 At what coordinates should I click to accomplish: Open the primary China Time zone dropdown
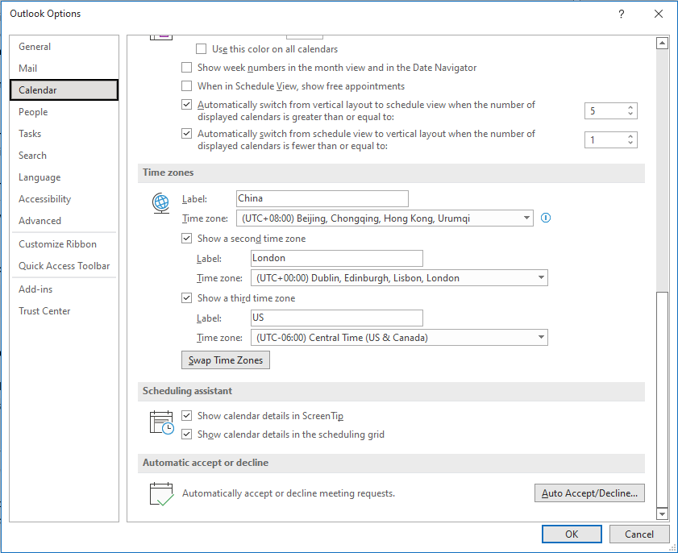[526, 218]
